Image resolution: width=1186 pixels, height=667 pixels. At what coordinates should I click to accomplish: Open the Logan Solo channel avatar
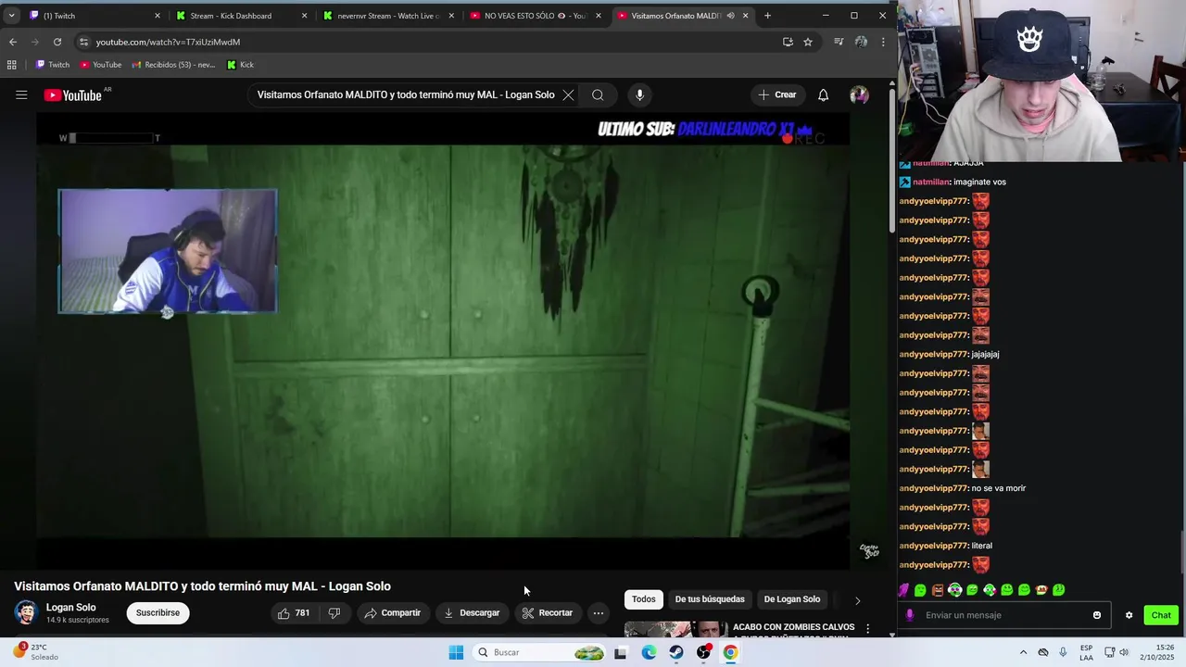point(26,612)
